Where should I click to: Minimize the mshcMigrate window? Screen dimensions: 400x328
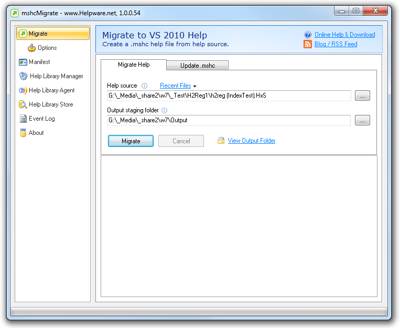[342, 11]
